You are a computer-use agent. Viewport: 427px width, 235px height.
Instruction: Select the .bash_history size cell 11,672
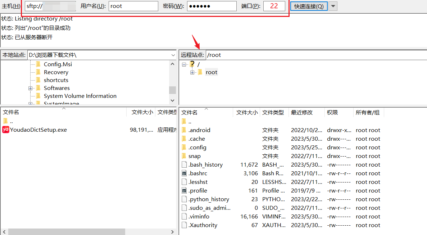coord(249,165)
